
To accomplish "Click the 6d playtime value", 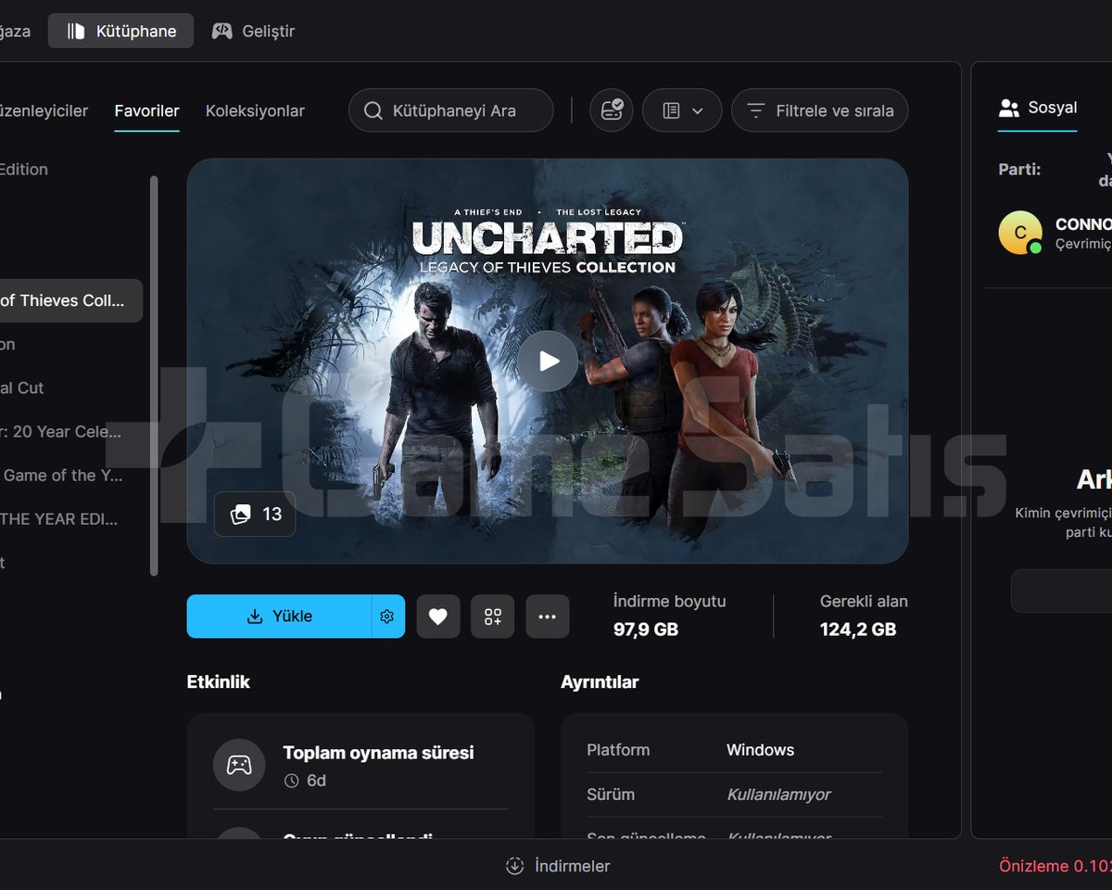I will coord(316,781).
